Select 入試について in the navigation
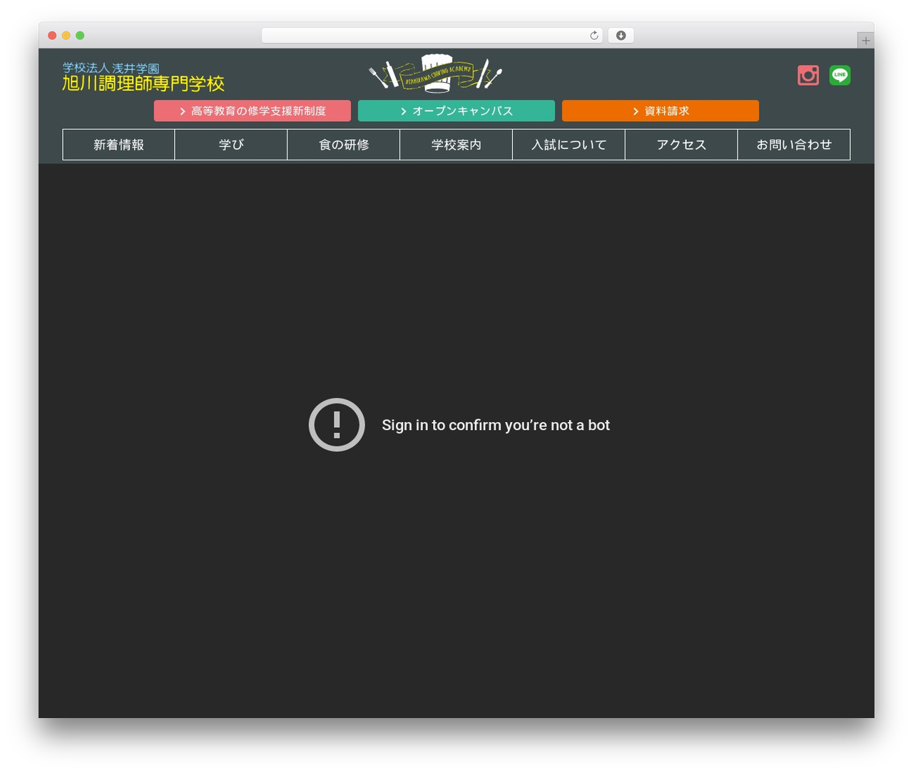 569,145
